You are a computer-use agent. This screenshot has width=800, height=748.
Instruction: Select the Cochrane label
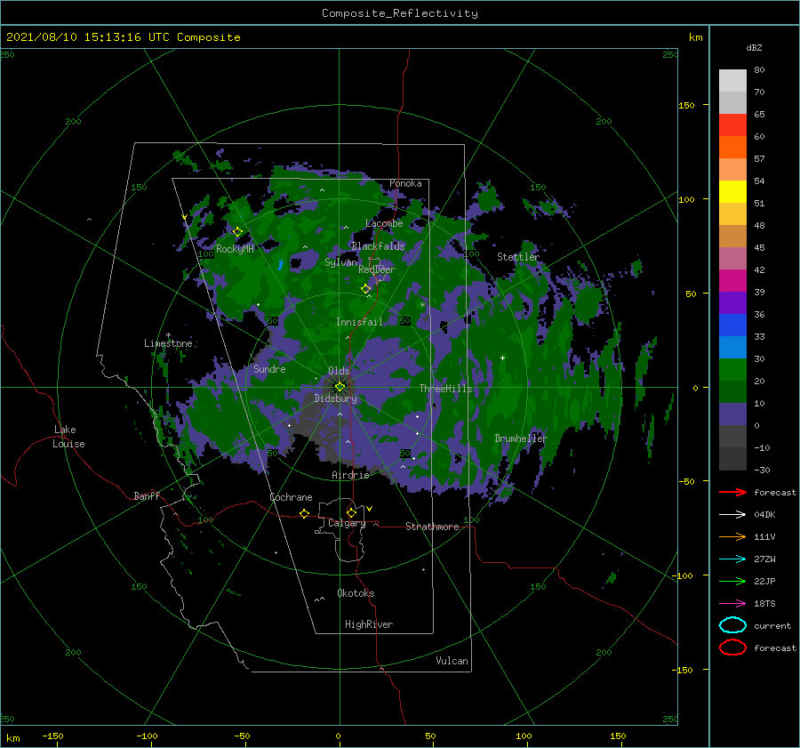click(x=291, y=497)
